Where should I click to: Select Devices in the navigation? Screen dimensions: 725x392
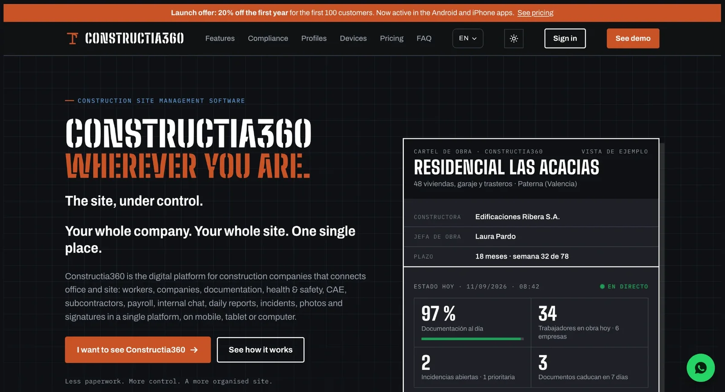point(353,39)
